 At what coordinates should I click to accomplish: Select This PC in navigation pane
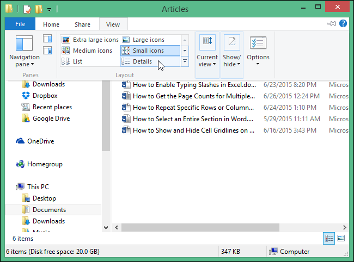(x=32, y=187)
